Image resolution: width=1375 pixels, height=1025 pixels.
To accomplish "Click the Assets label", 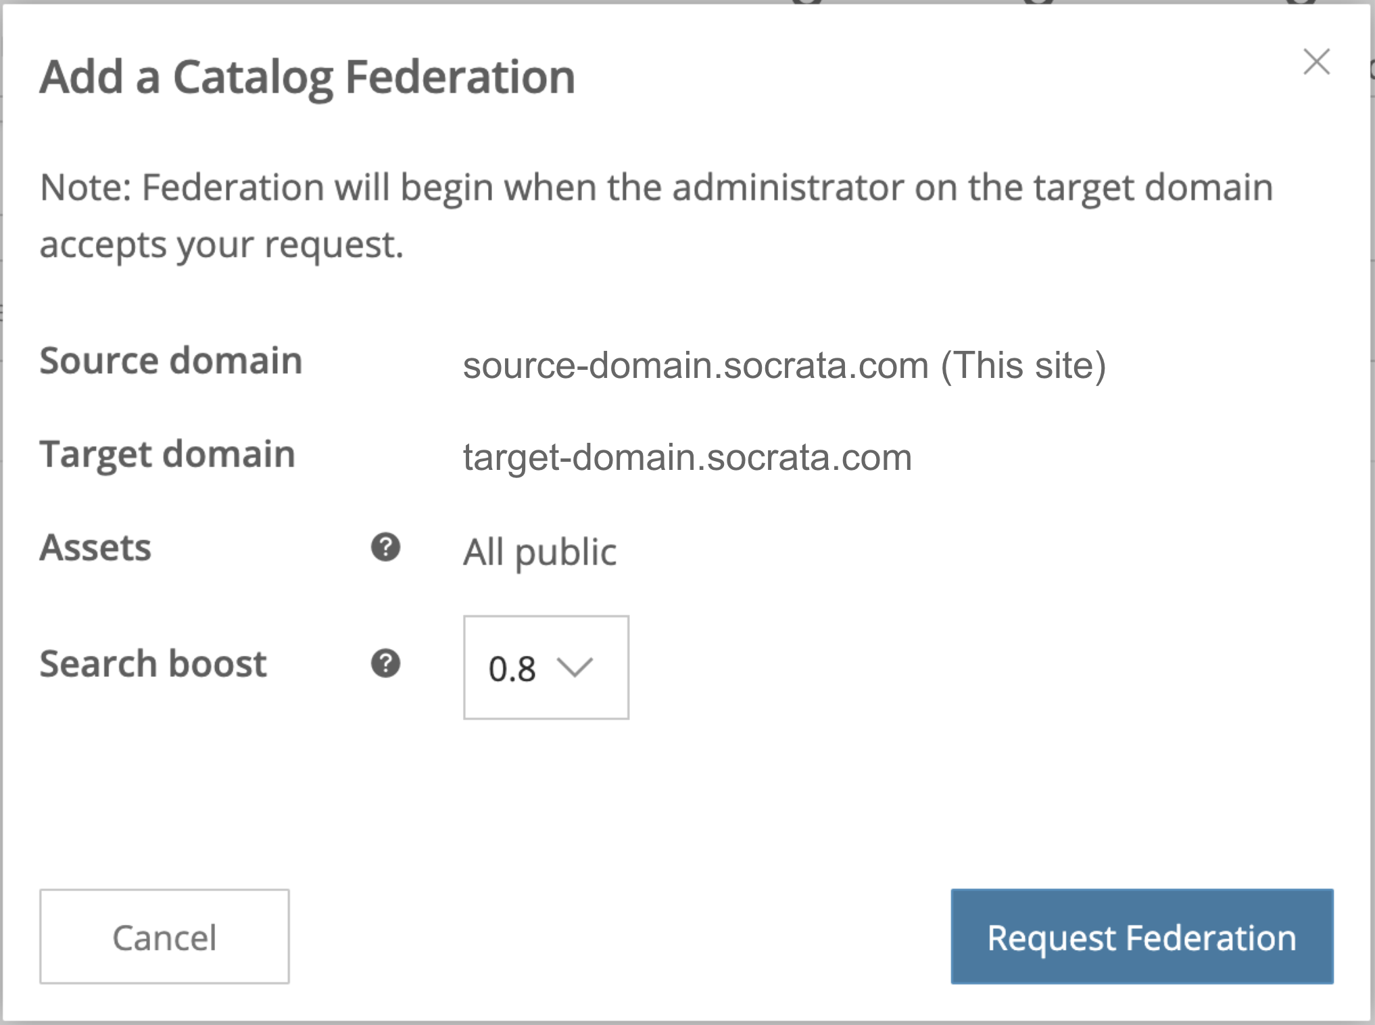I will coord(95,547).
